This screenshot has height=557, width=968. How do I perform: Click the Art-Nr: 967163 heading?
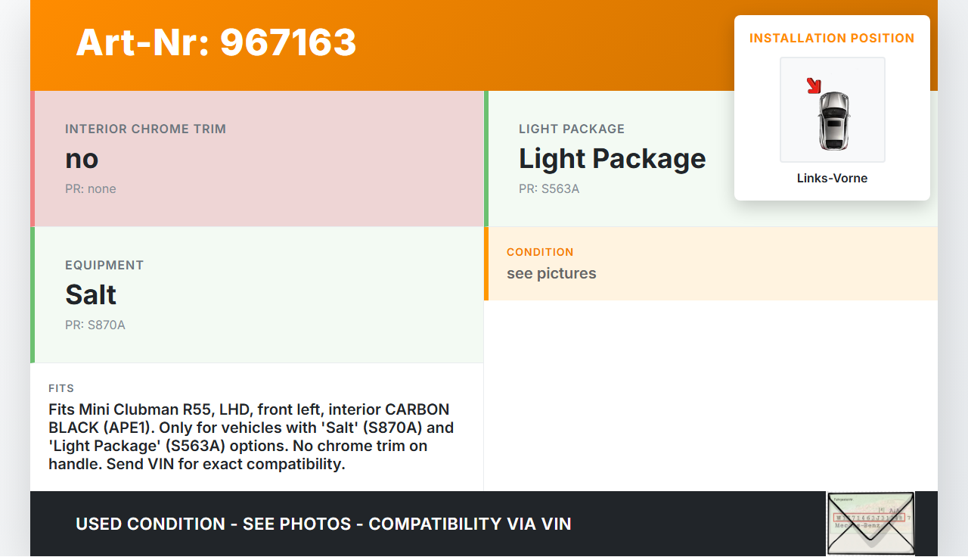tap(216, 42)
